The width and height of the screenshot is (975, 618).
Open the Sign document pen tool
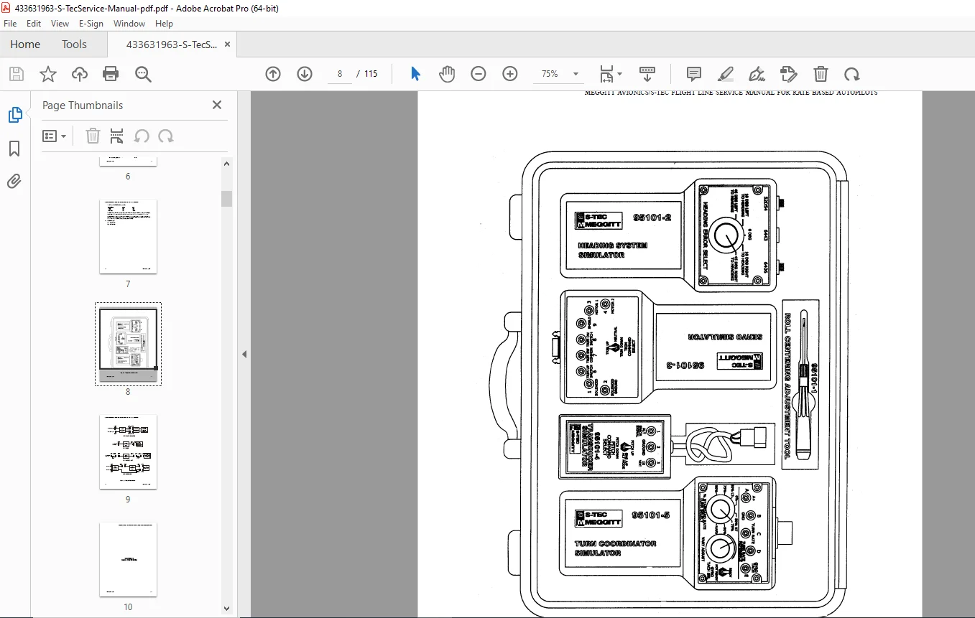click(x=757, y=74)
